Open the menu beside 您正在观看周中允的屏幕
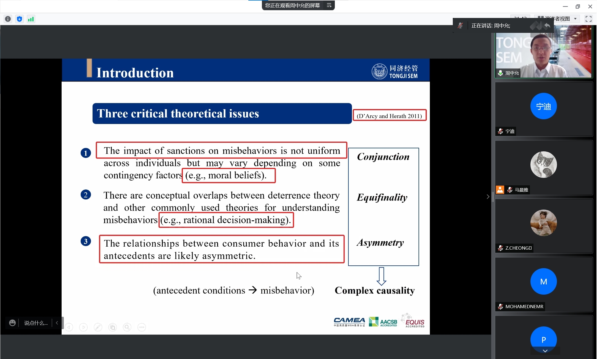This screenshot has width=597, height=359. (x=329, y=5)
